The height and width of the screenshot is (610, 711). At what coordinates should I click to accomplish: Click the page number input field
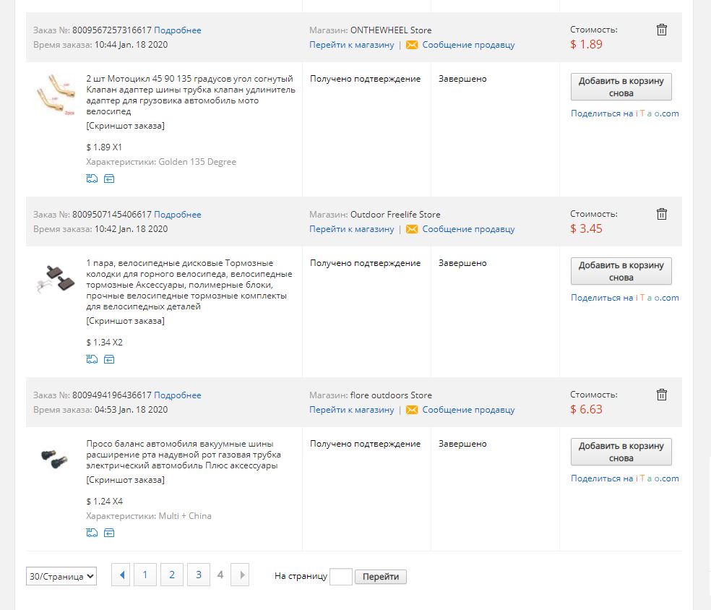tap(340, 577)
